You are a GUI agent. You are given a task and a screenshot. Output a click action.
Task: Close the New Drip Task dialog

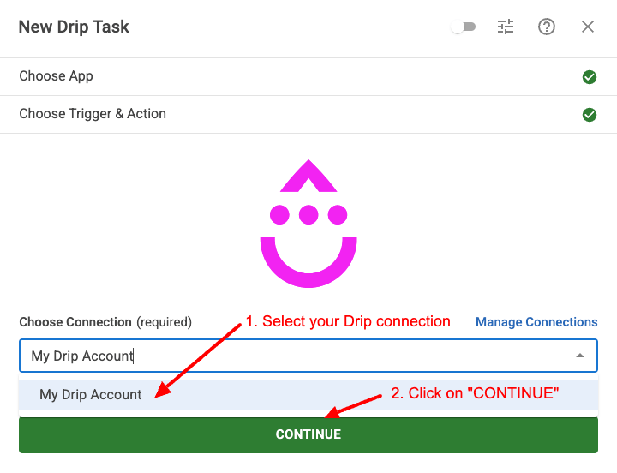coord(588,27)
